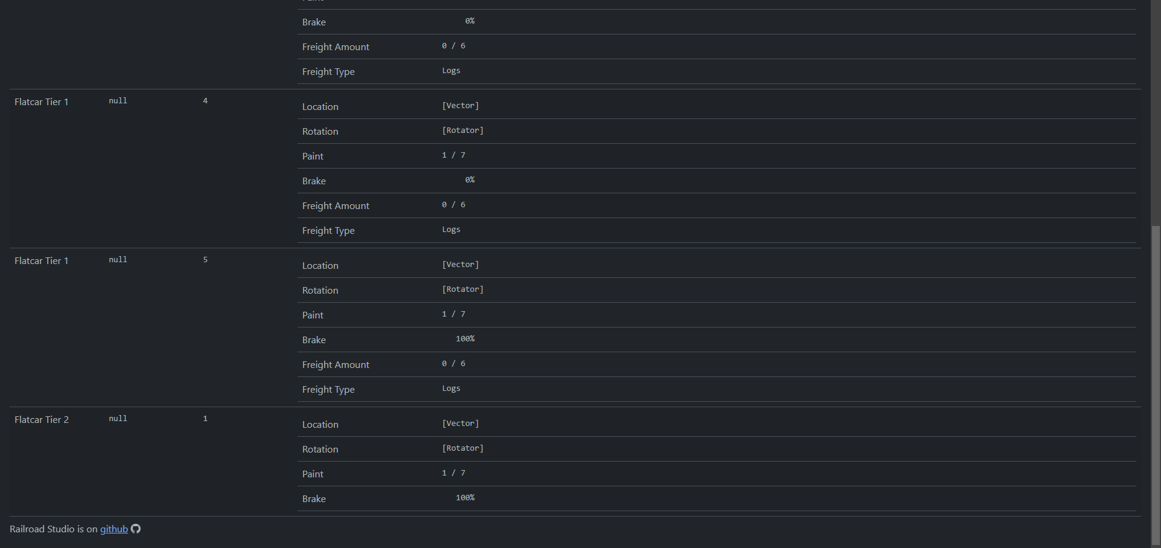Expand the [Vector] location of Flatcar number 4

pyautogui.click(x=460, y=105)
